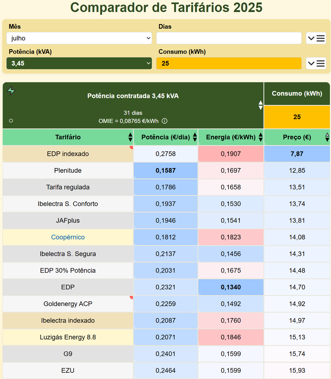
Task: Sort table by Tarifário column arrows
Action: (x=130, y=137)
